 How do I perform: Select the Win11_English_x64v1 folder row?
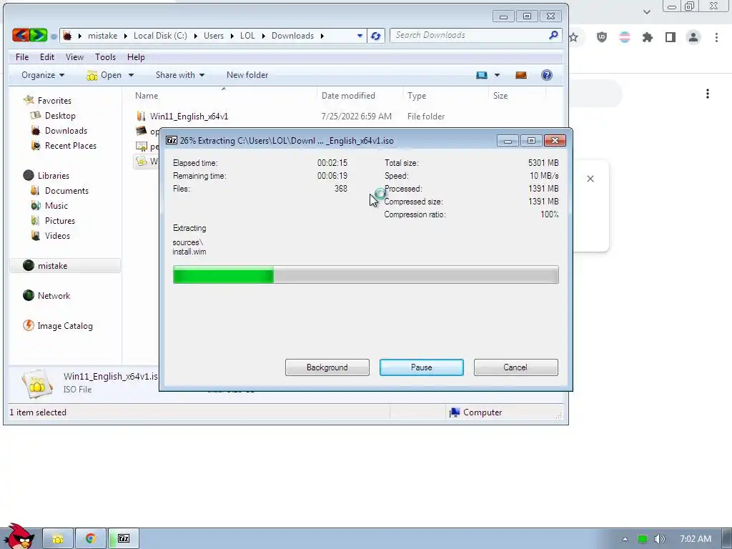pos(189,117)
